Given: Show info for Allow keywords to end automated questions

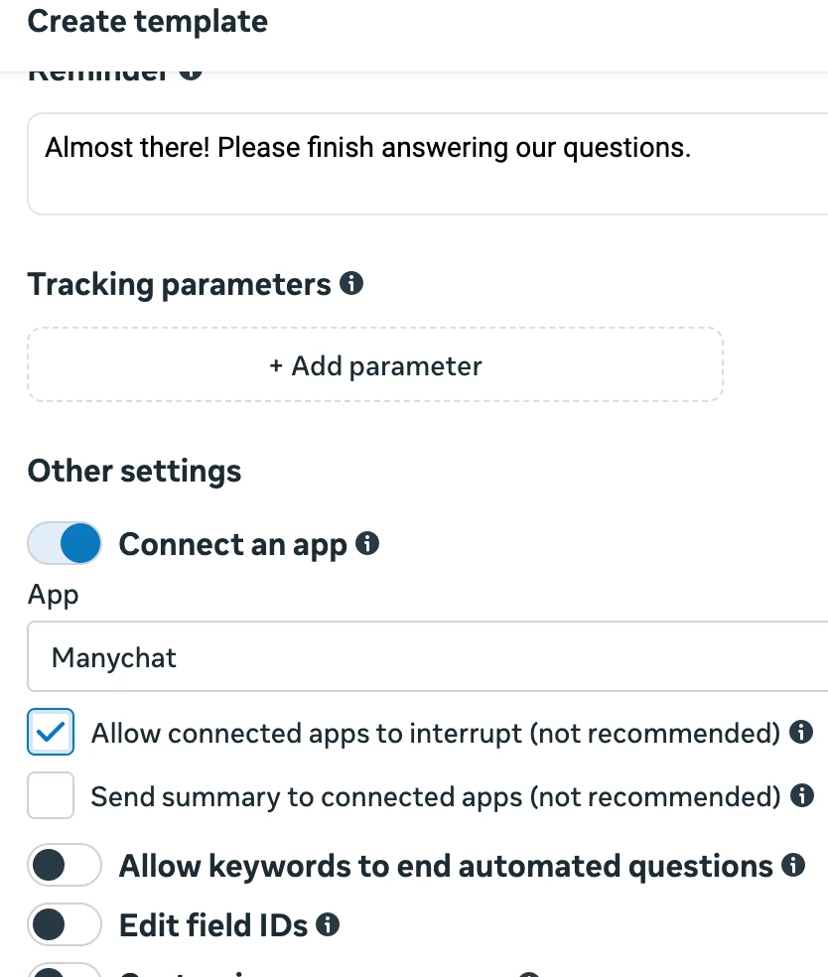Looking at the screenshot, I should pos(793,866).
